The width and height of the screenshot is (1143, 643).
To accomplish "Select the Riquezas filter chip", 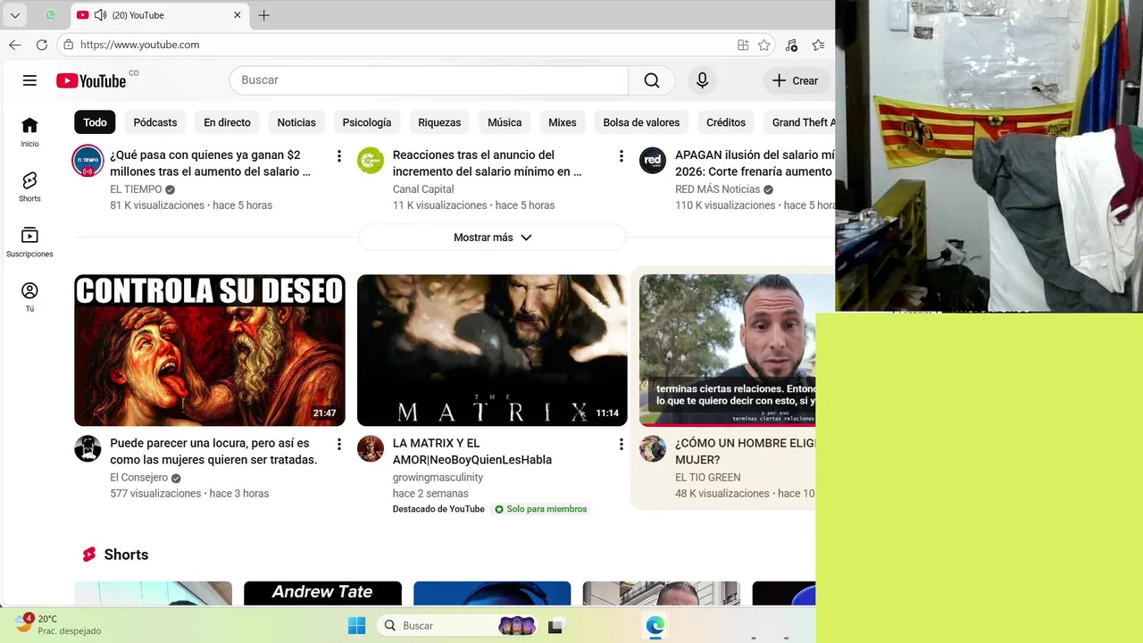I will point(439,122).
